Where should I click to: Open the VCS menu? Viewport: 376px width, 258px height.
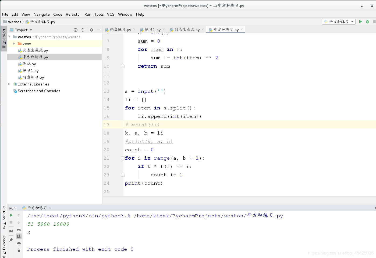111,14
